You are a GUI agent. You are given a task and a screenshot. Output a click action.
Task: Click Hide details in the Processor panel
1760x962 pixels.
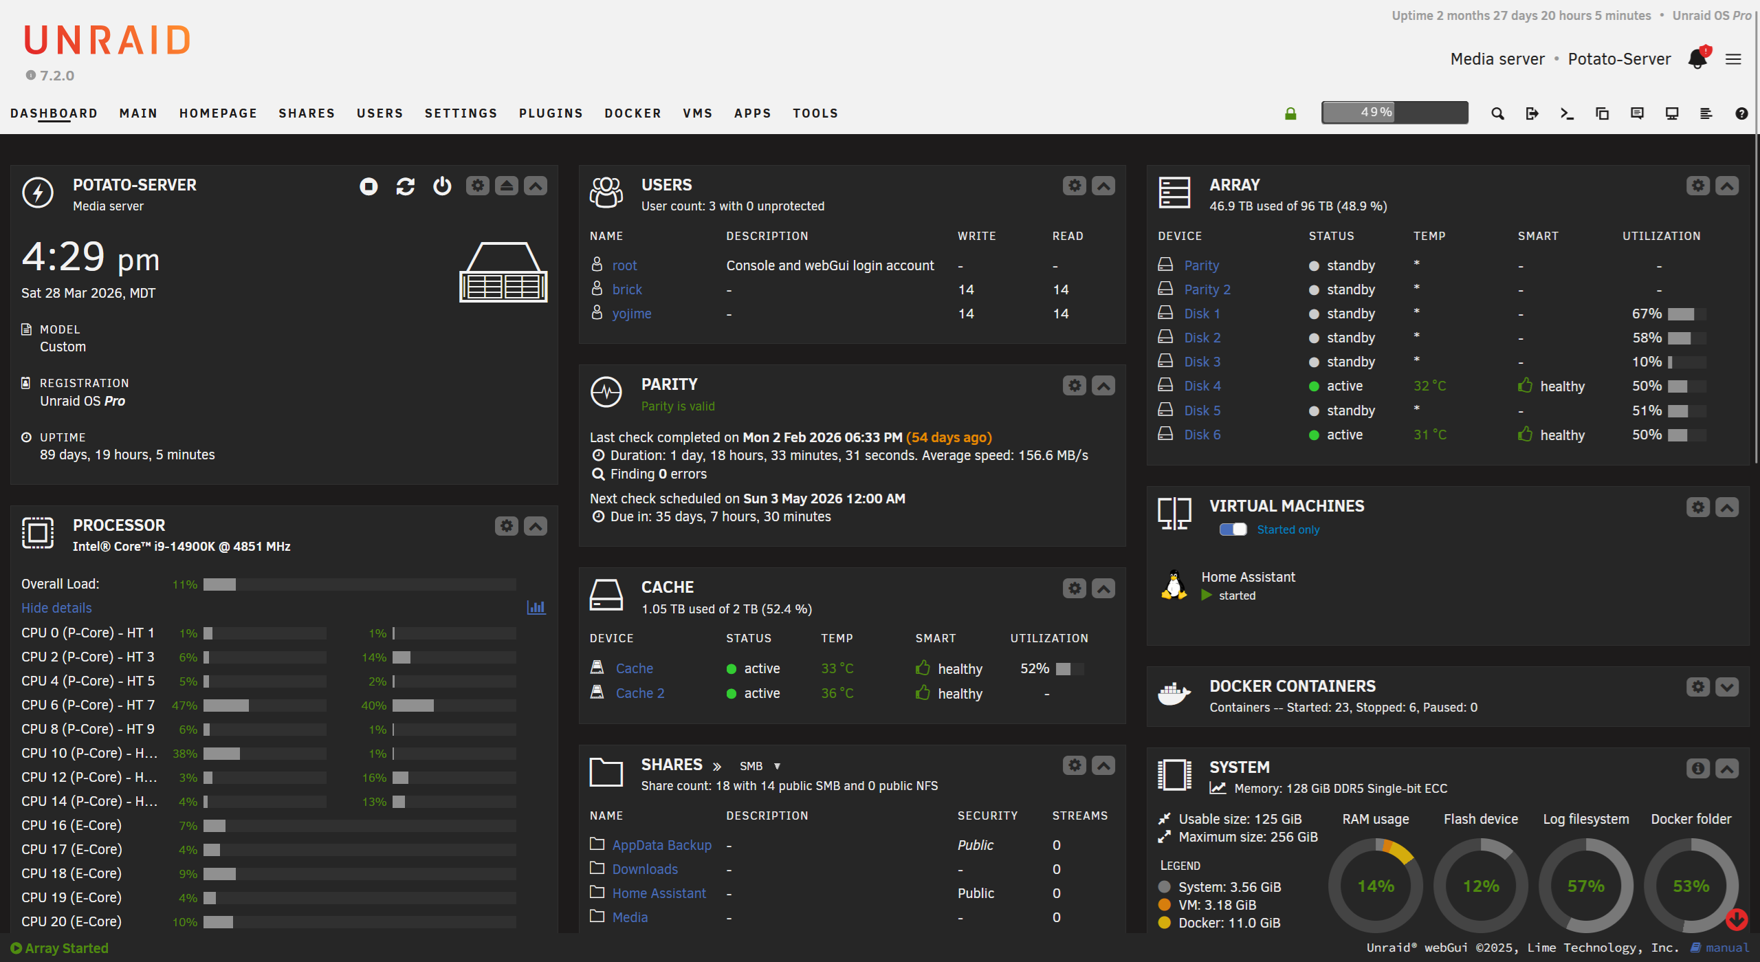point(56,608)
